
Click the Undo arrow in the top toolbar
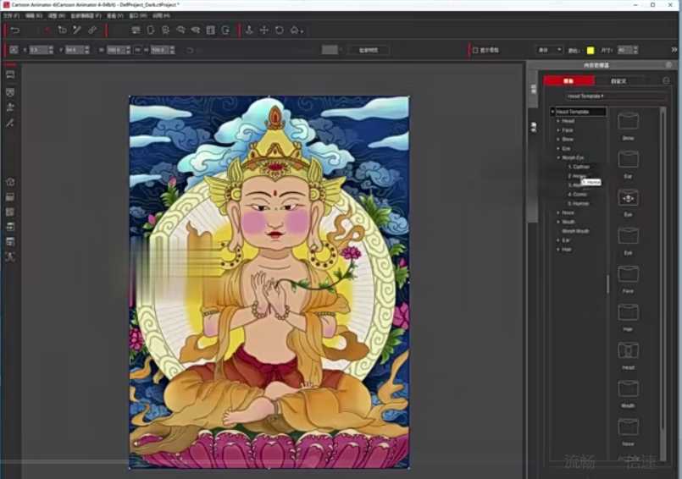click(15, 30)
